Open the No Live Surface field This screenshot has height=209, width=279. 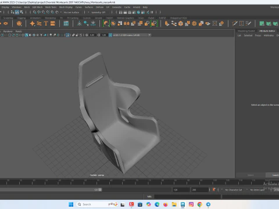[x=71, y=12]
